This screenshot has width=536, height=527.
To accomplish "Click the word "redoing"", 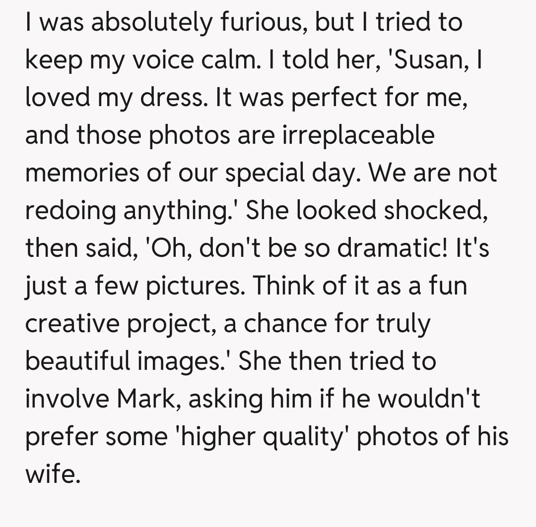I will pos(70,211).
